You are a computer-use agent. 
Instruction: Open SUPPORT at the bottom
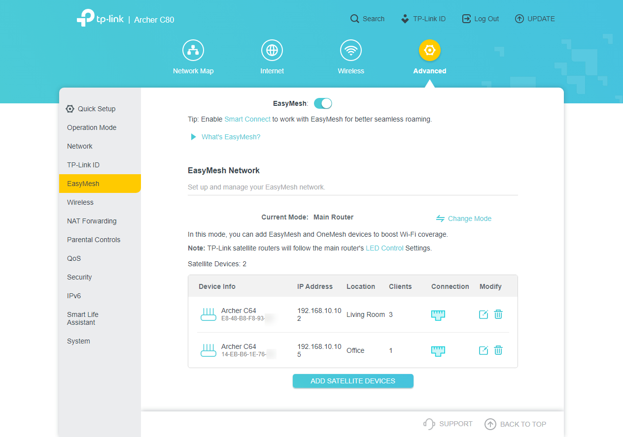coord(448,424)
